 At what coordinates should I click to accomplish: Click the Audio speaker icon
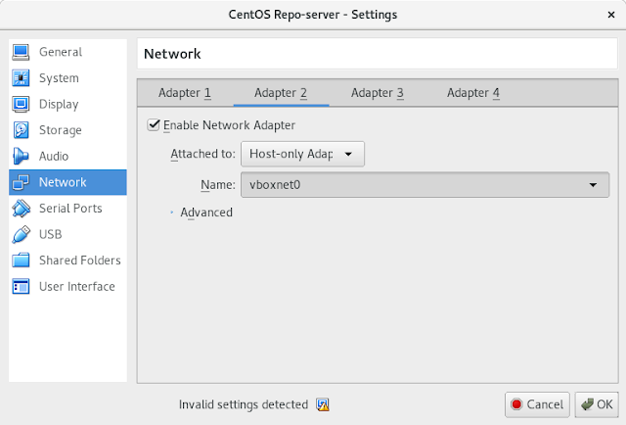(x=21, y=156)
